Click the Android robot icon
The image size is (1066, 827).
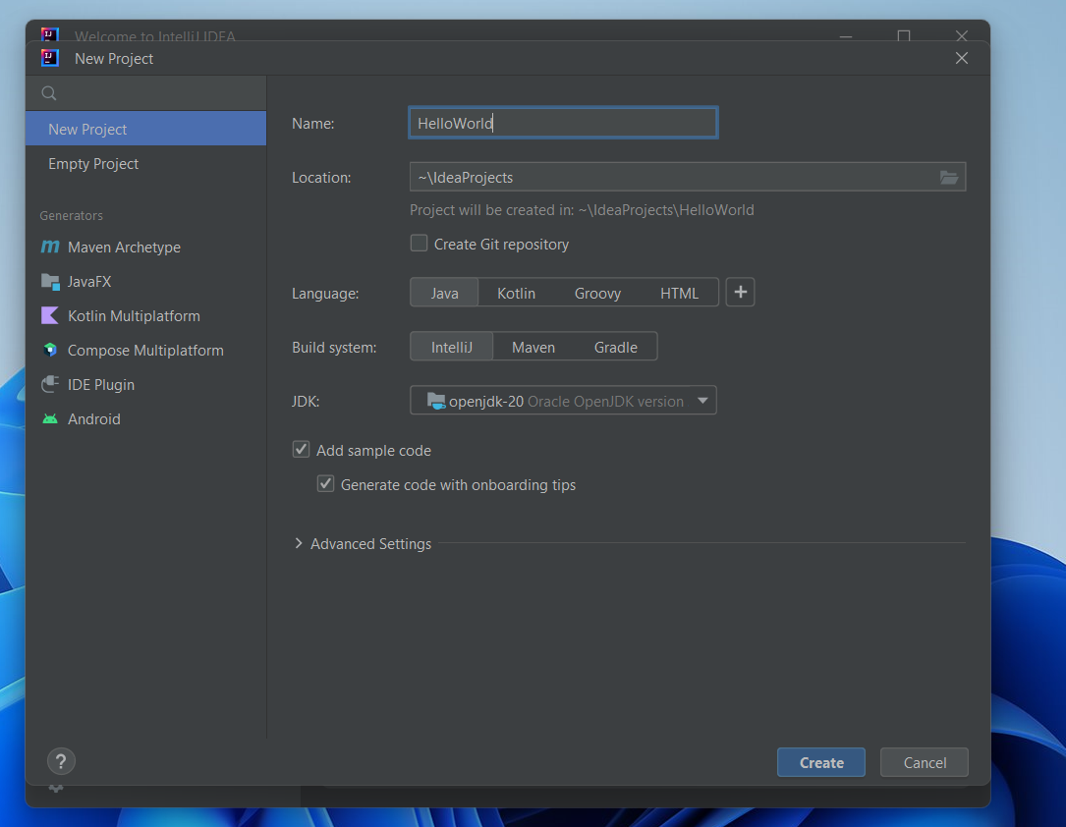(x=50, y=418)
